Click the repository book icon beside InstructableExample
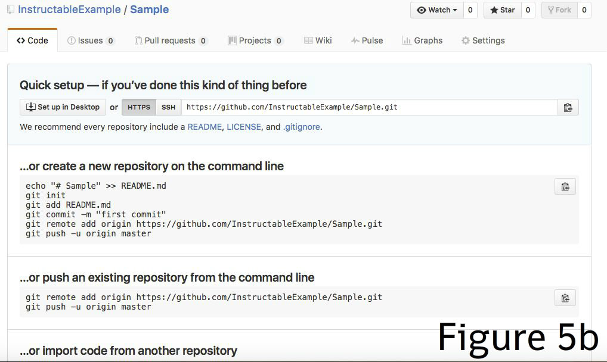The image size is (607, 362). [x=11, y=10]
